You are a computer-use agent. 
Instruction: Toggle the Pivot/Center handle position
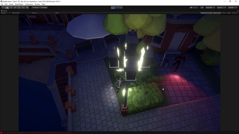point(35,7)
